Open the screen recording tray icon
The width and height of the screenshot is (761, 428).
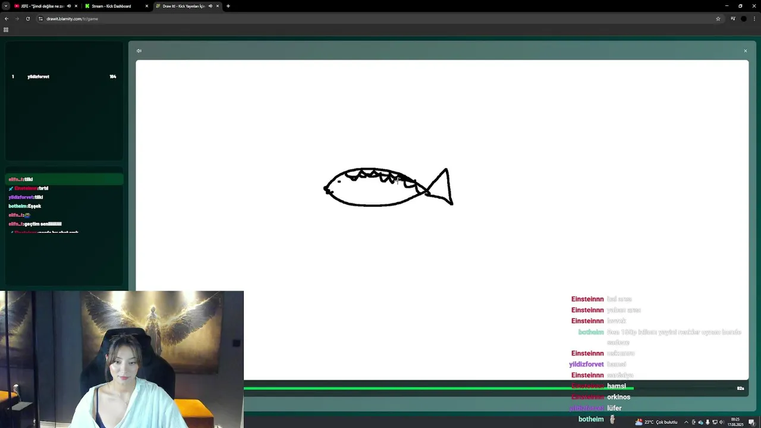click(693, 422)
